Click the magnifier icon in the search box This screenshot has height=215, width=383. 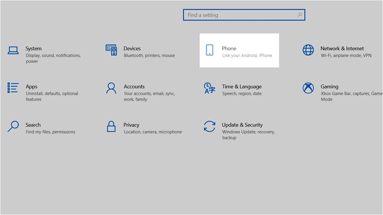(300, 15)
